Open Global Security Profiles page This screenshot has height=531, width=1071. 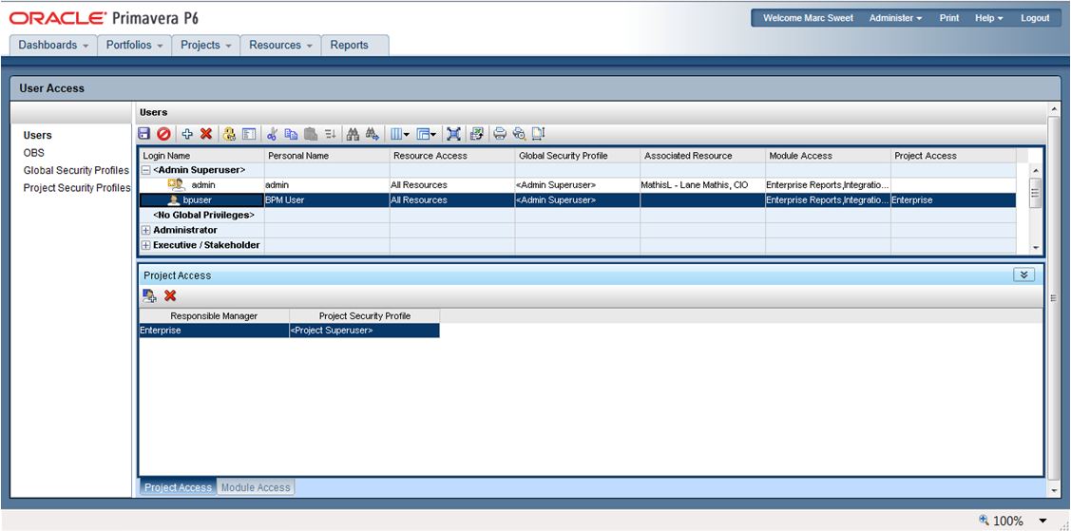coord(76,171)
